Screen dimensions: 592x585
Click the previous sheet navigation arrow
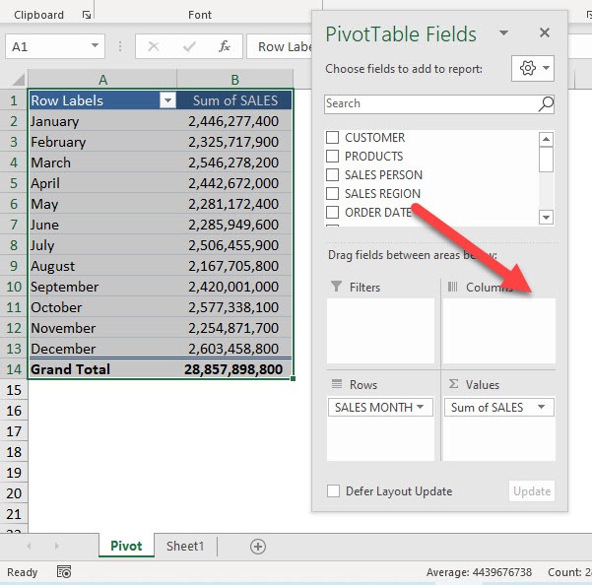tap(30, 546)
